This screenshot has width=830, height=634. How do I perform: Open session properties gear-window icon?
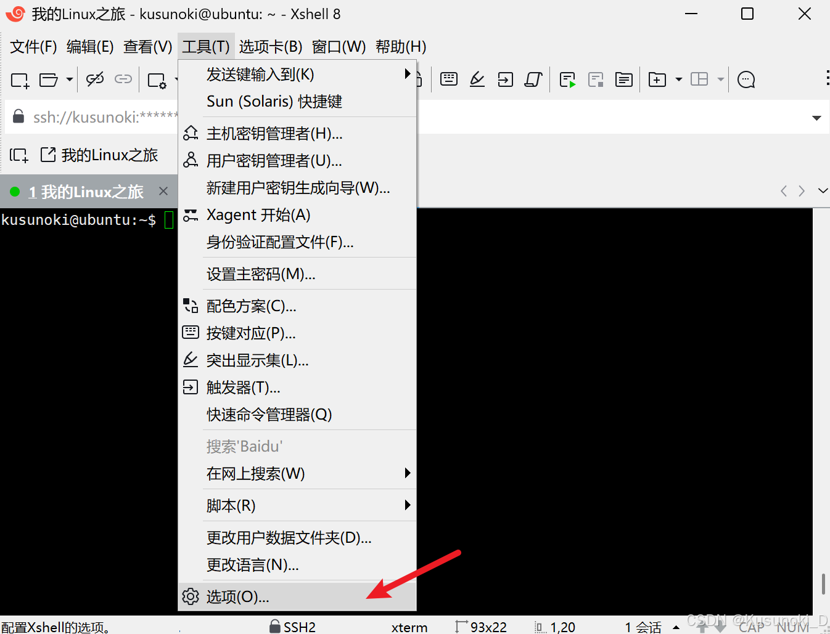tap(157, 80)
